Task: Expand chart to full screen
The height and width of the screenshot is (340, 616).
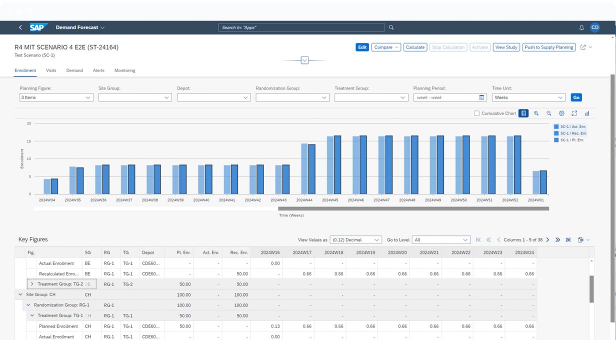Action: pos(574,113)
